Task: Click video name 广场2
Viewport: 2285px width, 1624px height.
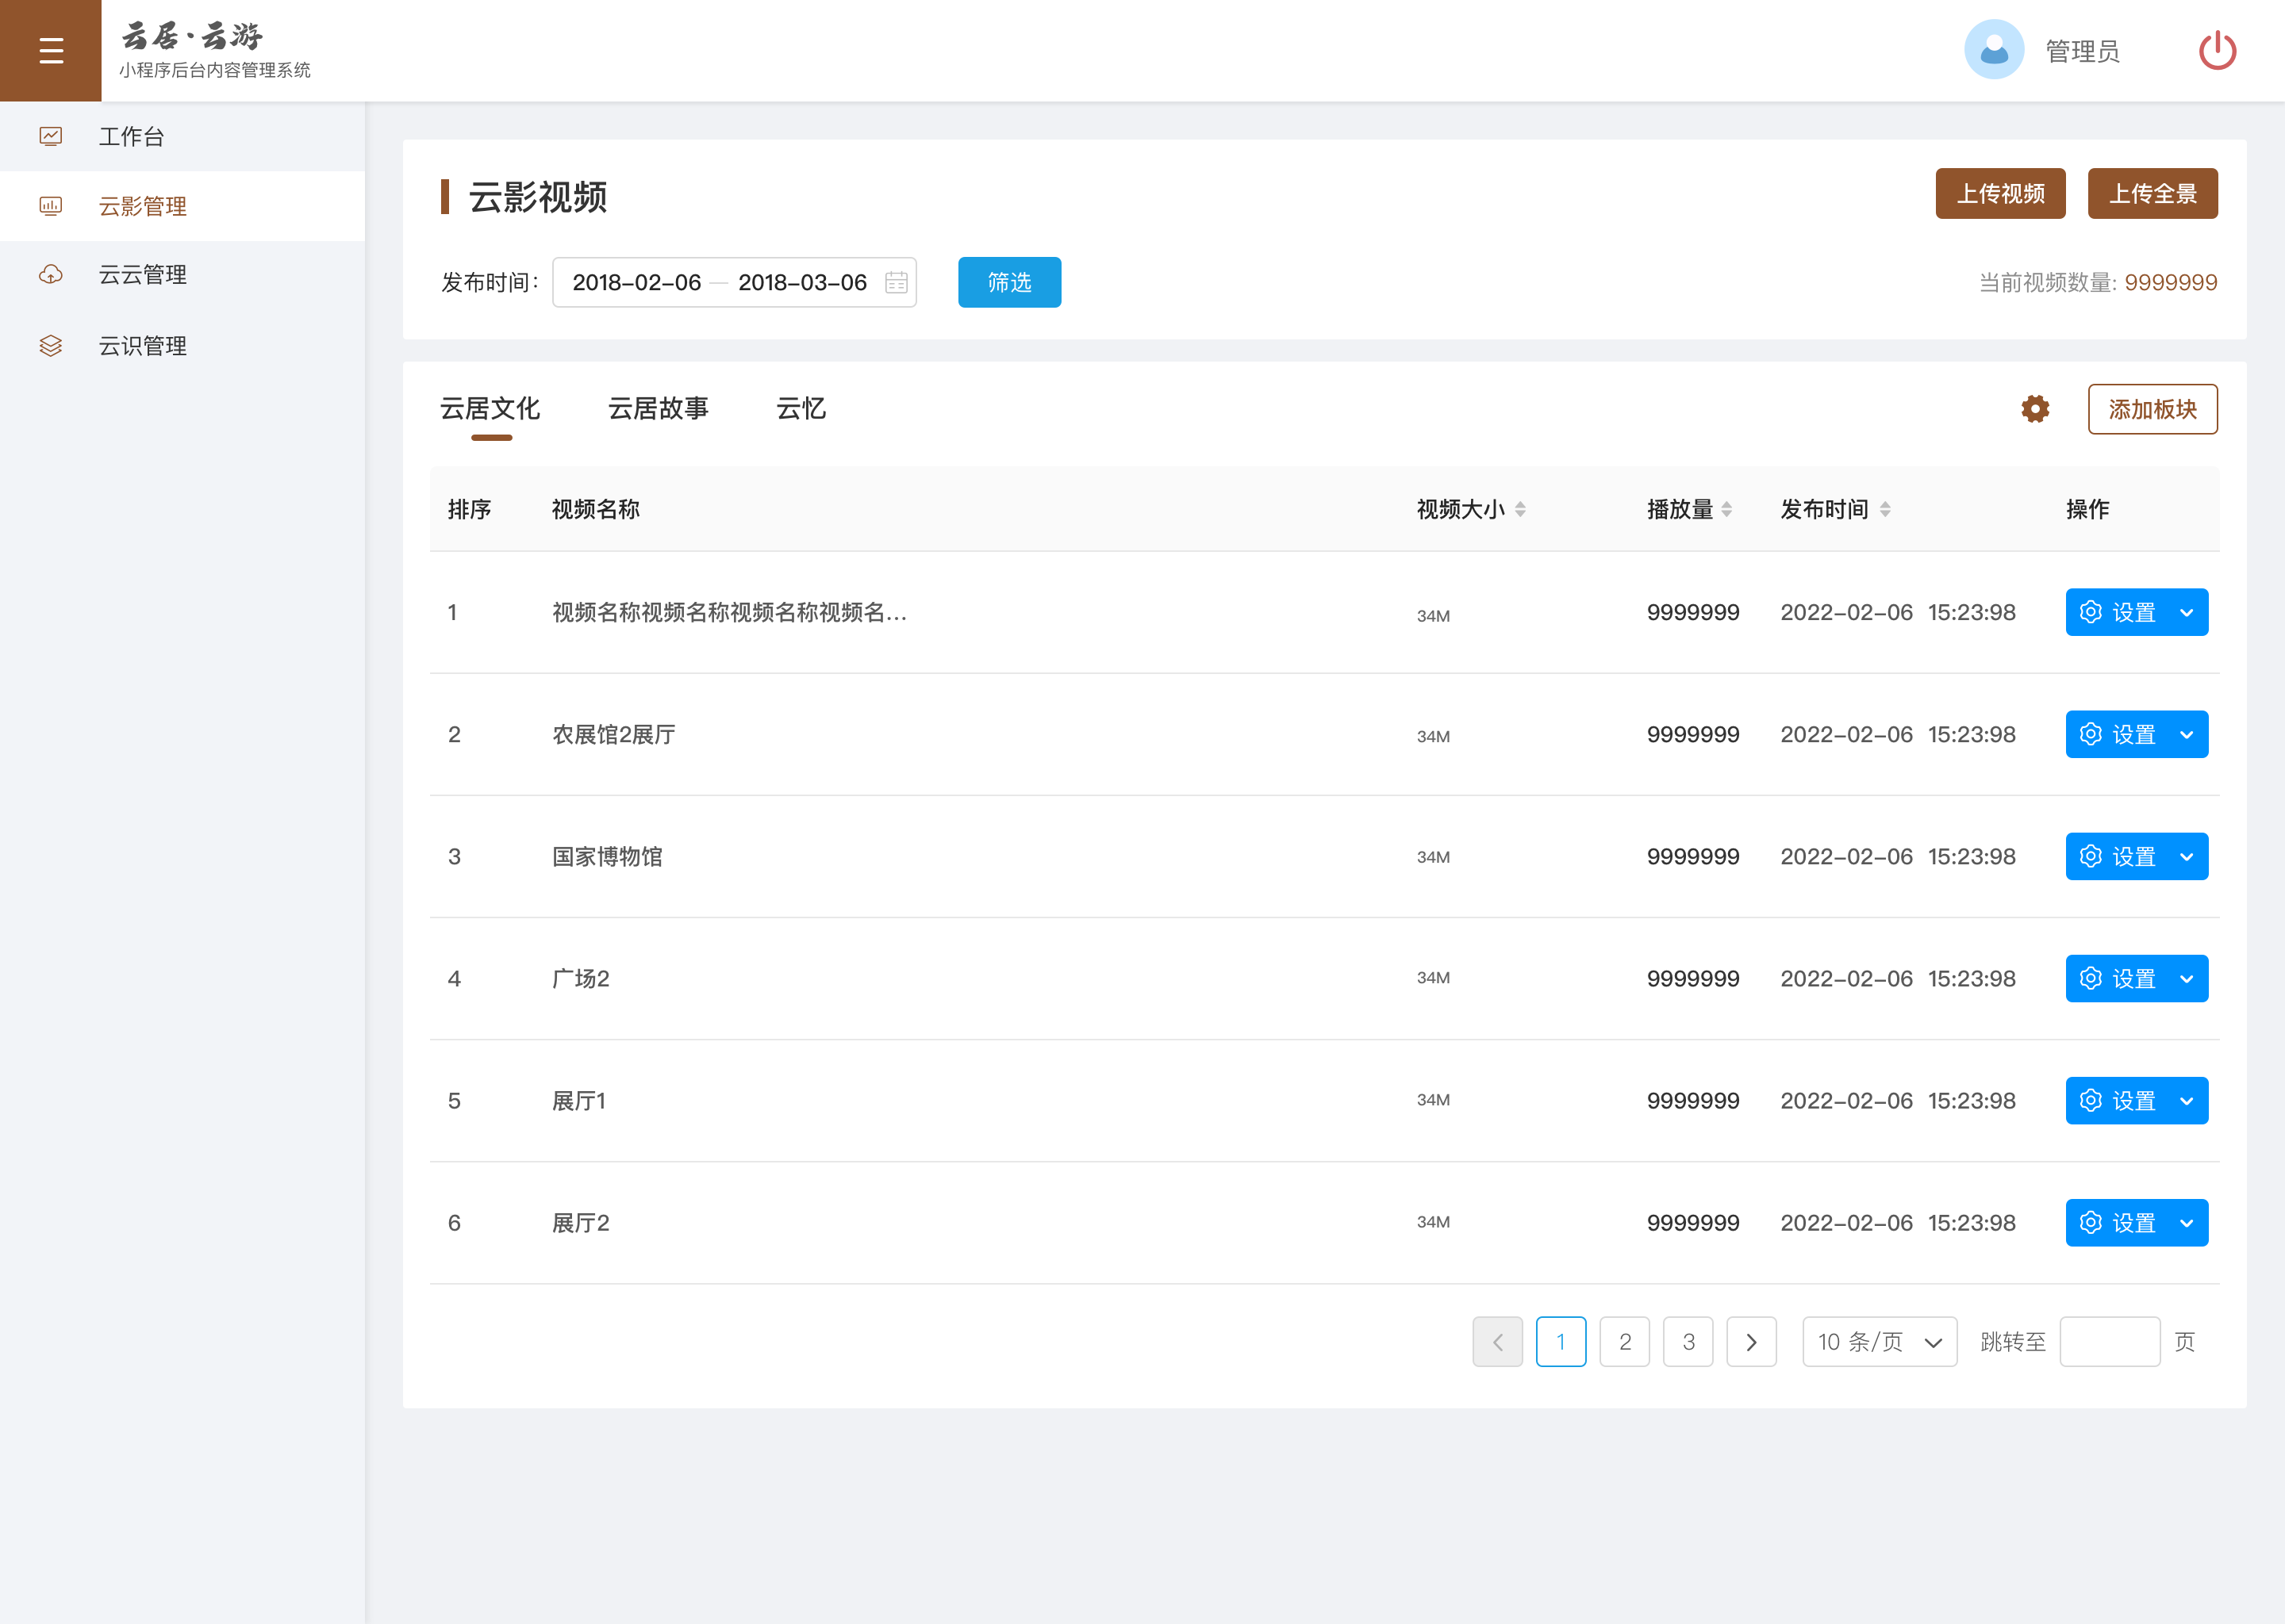Action: tap(582, 979)
